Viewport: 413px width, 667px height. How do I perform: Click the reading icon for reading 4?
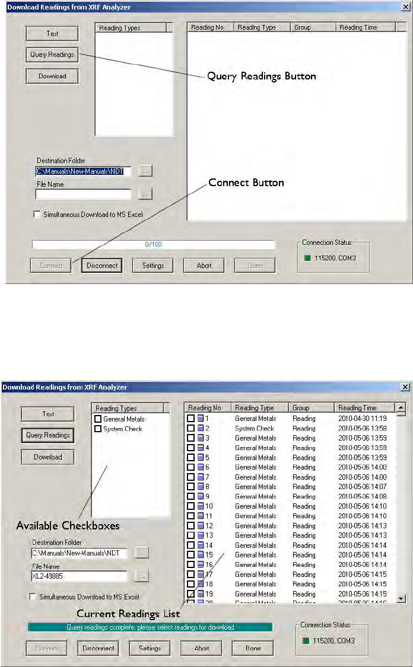(x=201, y=448)
